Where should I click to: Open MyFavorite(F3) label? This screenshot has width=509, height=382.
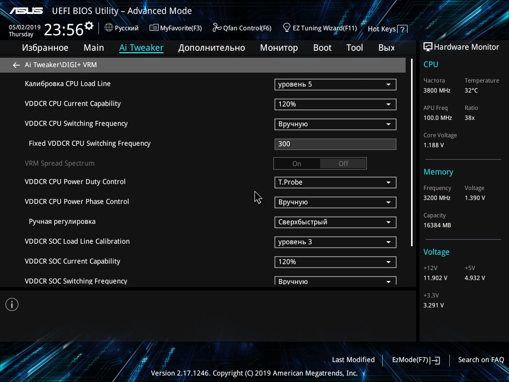181,28
